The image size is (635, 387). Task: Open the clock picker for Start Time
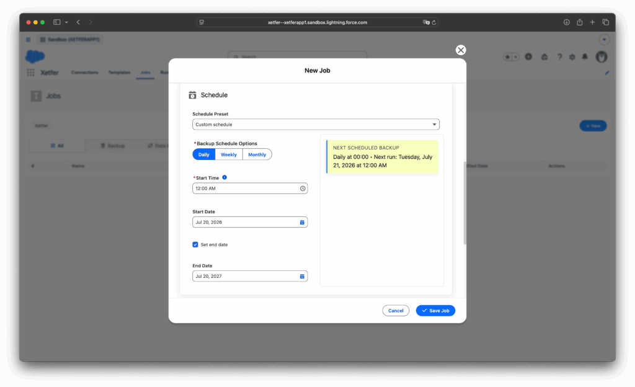303,189
